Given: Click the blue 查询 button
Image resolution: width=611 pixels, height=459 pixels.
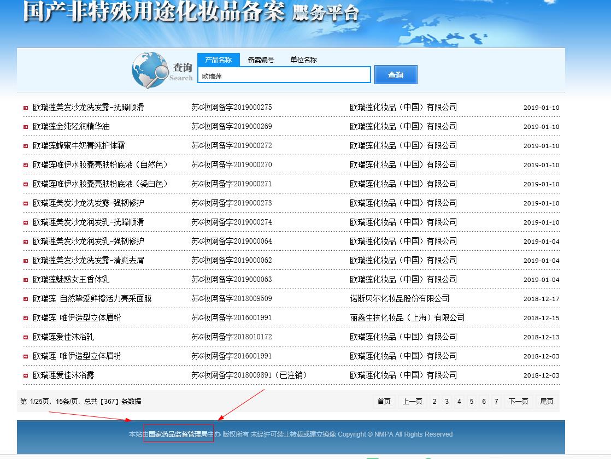Looking at the screenshot, I should click(396, 74).
